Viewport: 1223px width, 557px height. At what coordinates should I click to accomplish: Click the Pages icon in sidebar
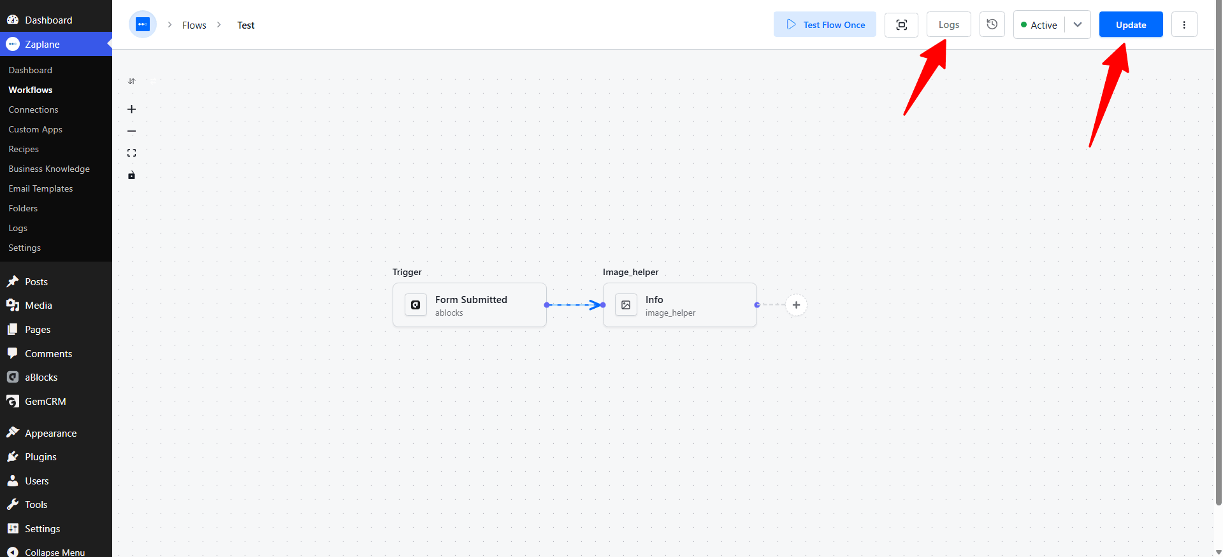tap(13, 329)
